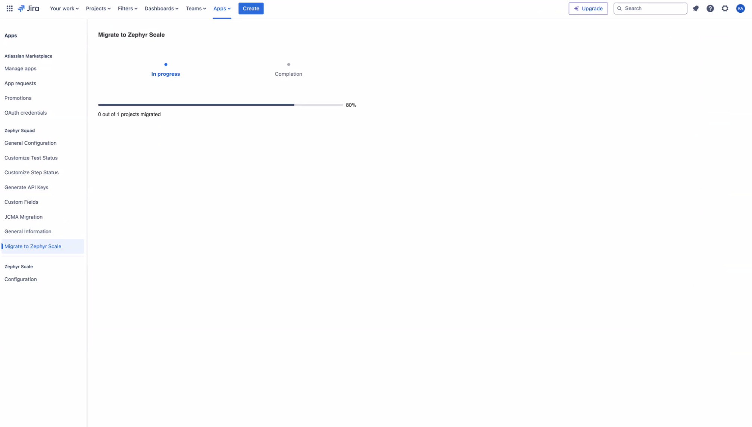This screenshot has width=752, height=427.
Task: Open Generate API Keys page
Action: pos(26,187)
